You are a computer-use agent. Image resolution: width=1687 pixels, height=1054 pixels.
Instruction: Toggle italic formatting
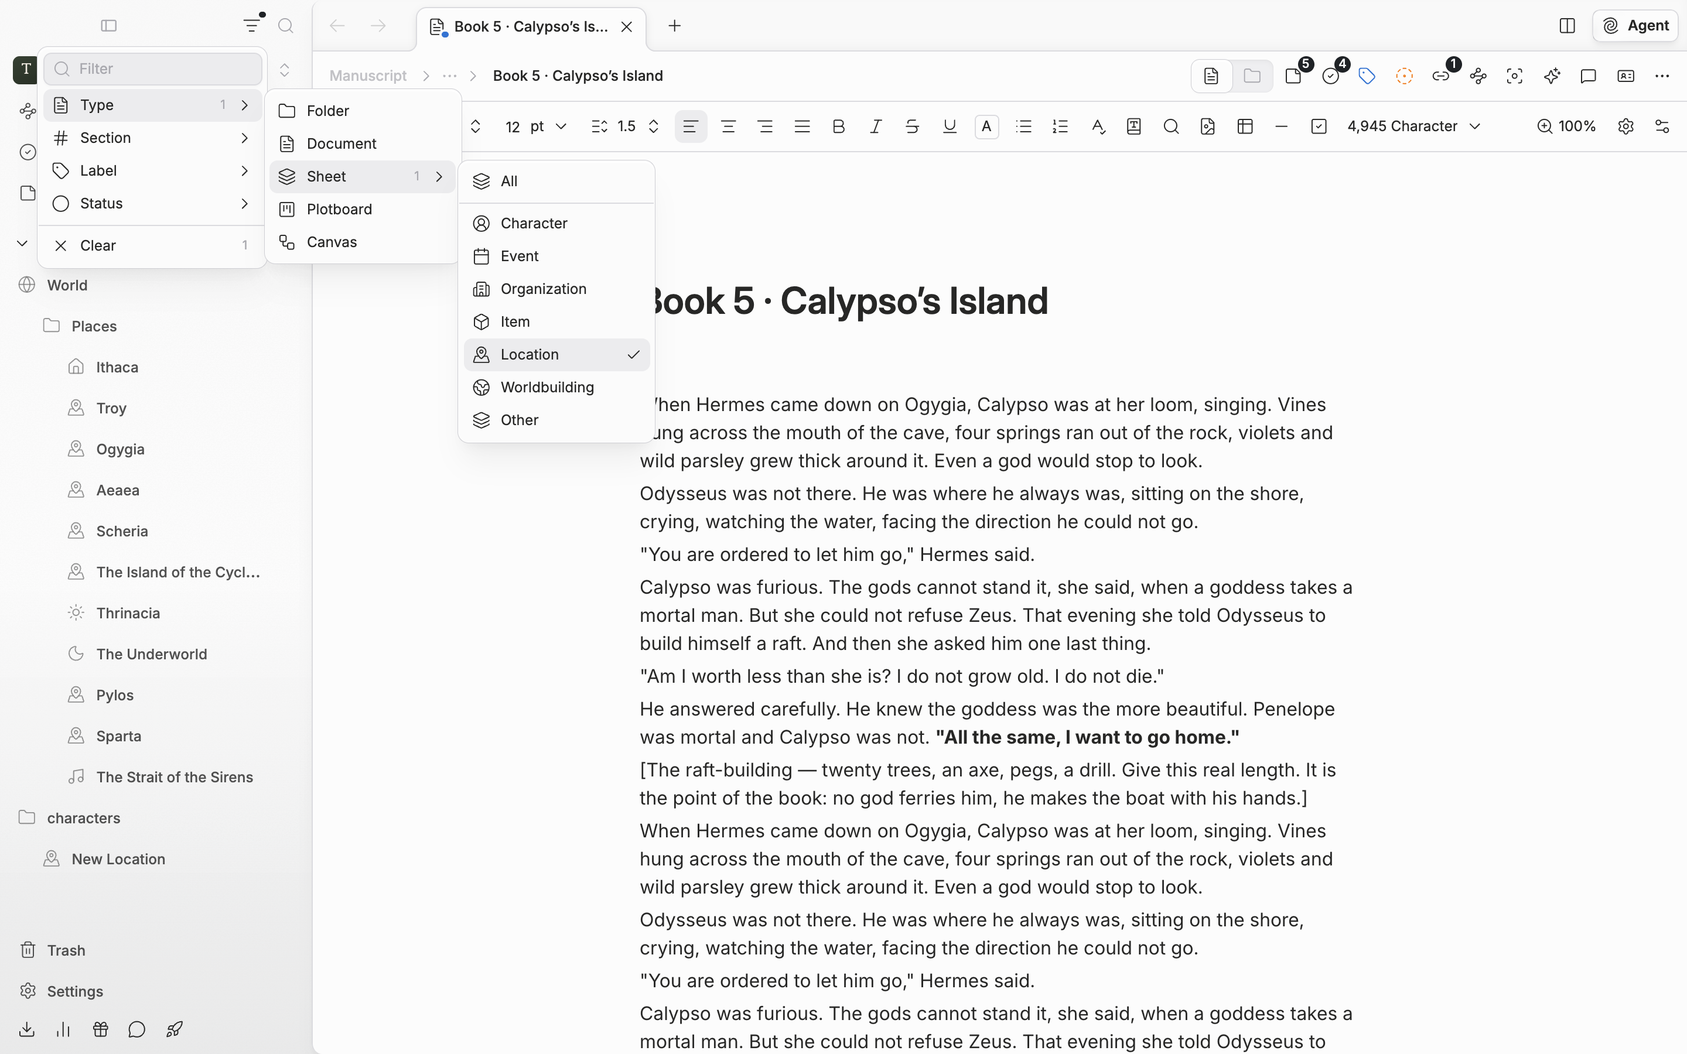click(876, 126)
